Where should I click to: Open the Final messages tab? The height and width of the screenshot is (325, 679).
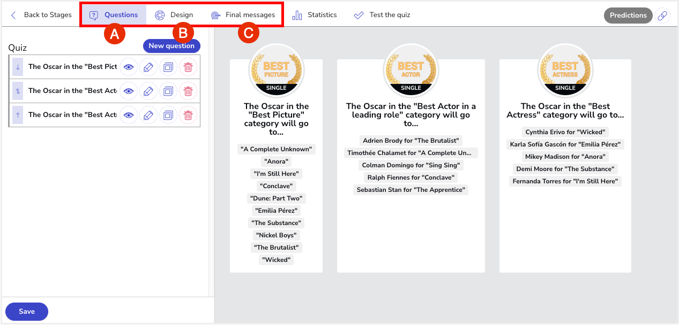(243, 15)
